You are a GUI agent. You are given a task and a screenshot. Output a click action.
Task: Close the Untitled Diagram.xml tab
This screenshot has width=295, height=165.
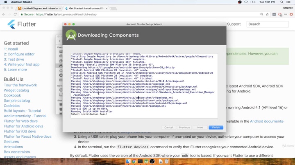click(x=60, y=9)
